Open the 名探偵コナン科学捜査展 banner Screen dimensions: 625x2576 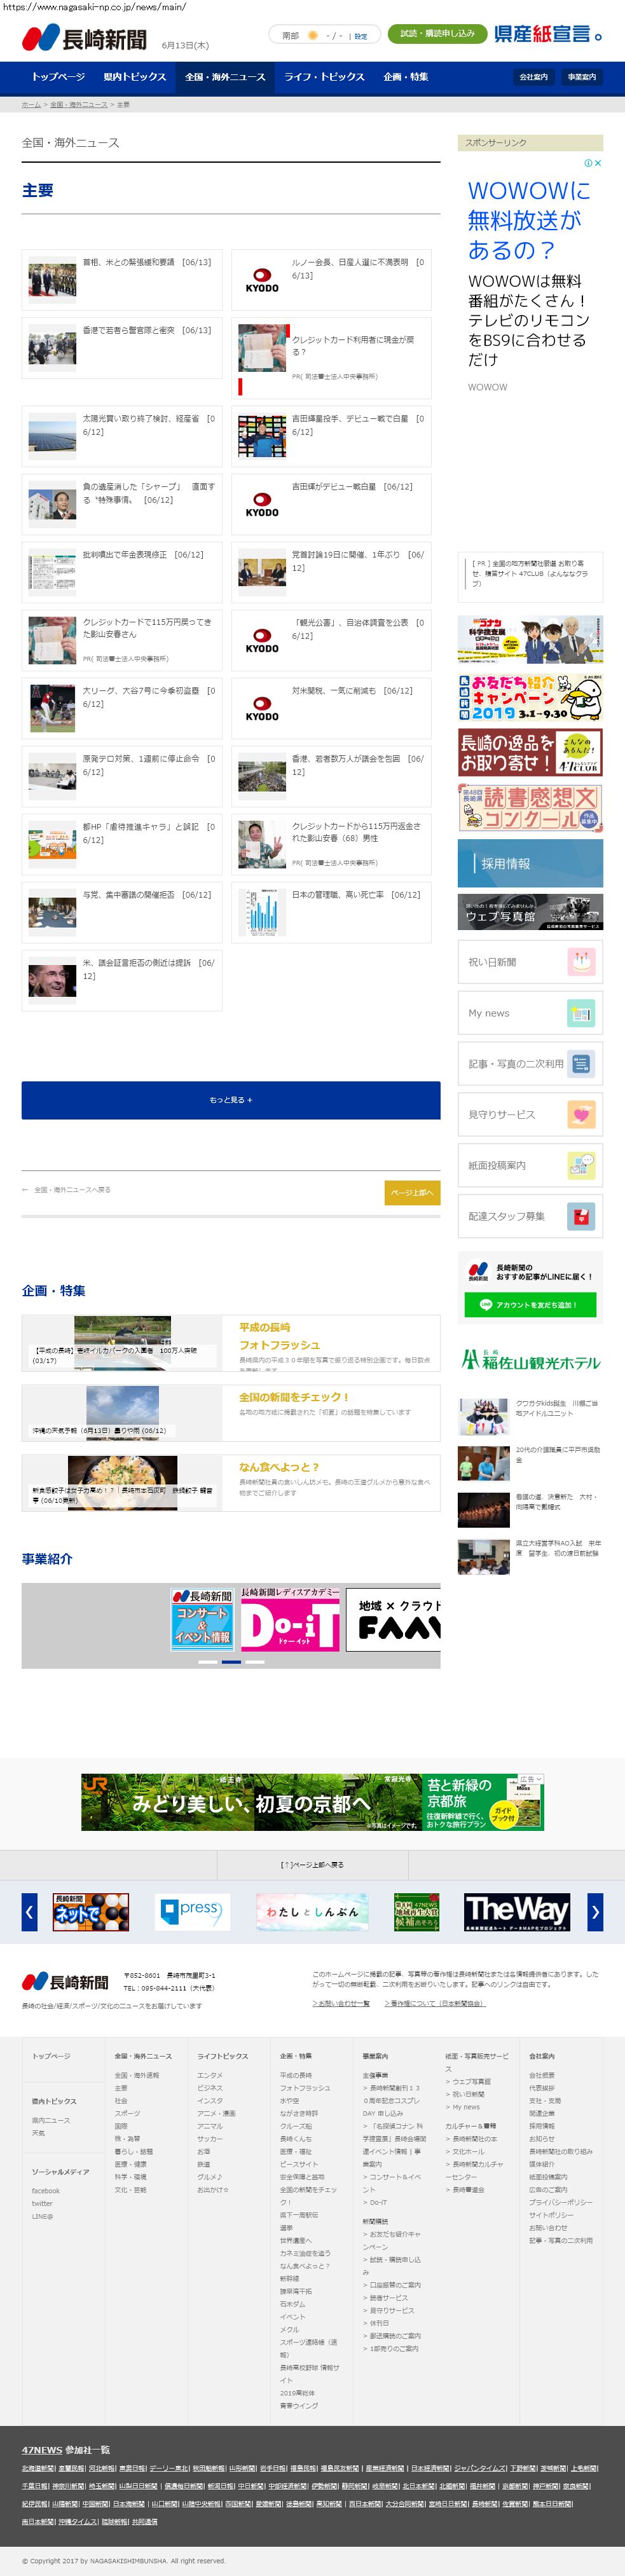[x=530, y=640]
